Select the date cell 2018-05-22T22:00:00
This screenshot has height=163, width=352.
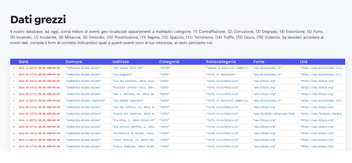pyautogui.click(x=41, y=107)
